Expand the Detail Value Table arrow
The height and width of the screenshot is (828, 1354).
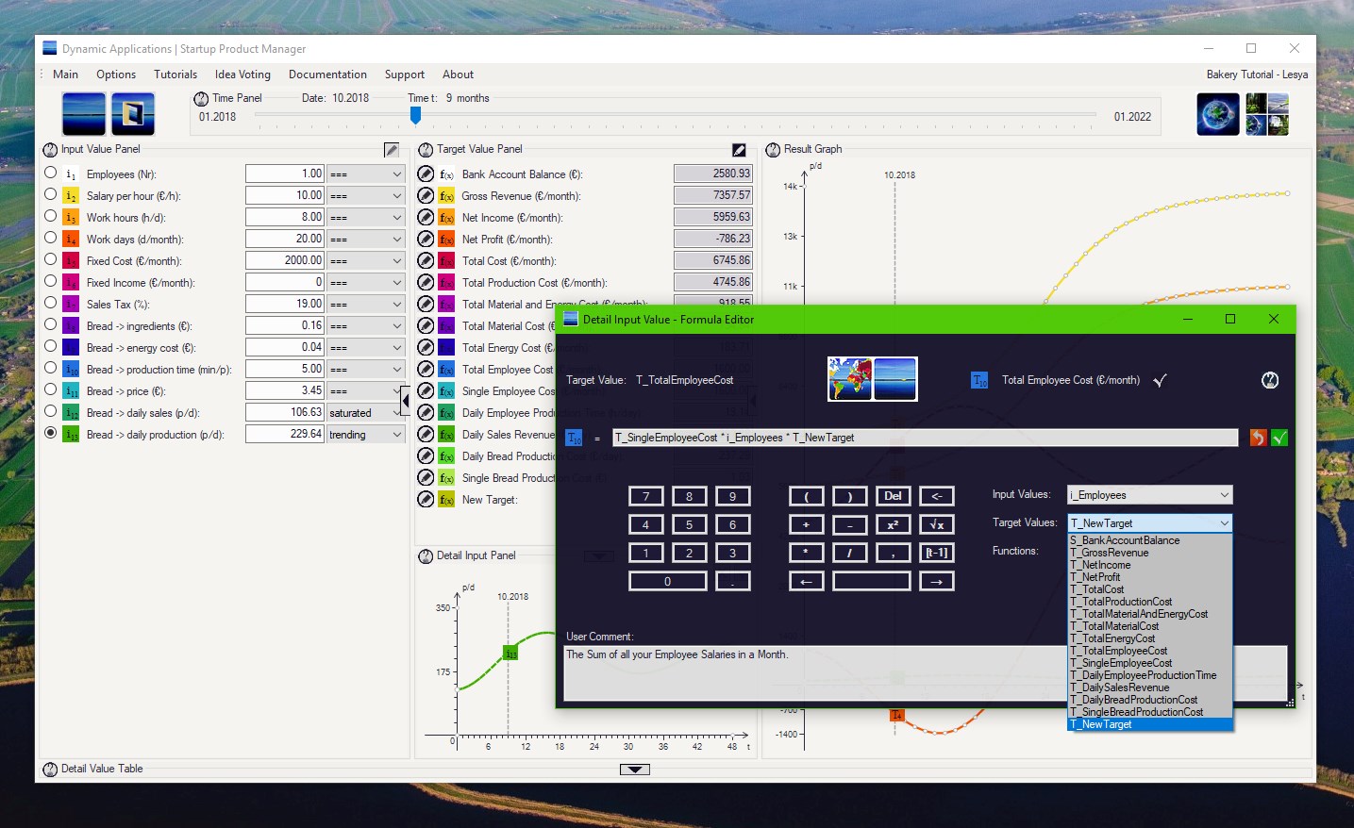click(635, 770)
